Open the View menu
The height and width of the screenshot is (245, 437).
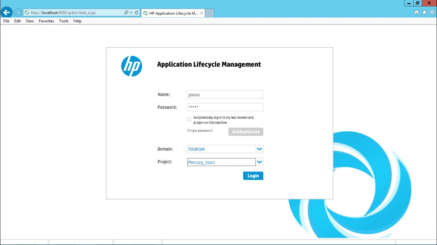coord(30,21)
